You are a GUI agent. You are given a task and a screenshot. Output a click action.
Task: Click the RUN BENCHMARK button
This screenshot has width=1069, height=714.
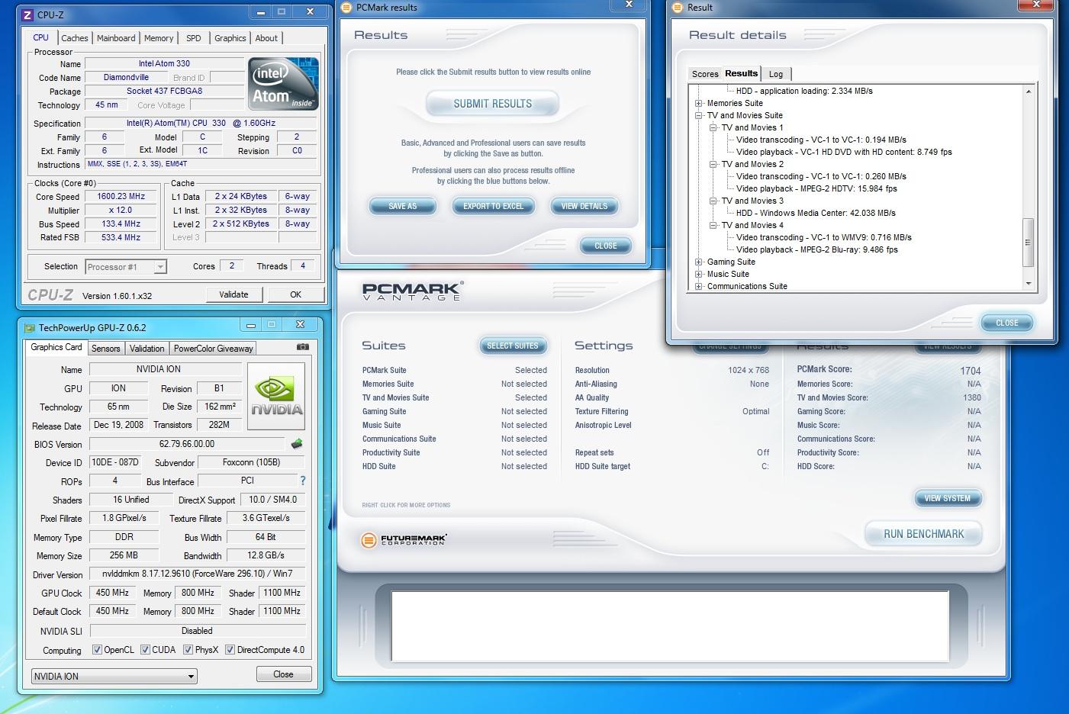(923, 534)
